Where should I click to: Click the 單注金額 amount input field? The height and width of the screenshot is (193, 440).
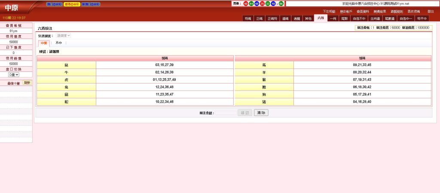pyautogui.click(x=225, y=113)
